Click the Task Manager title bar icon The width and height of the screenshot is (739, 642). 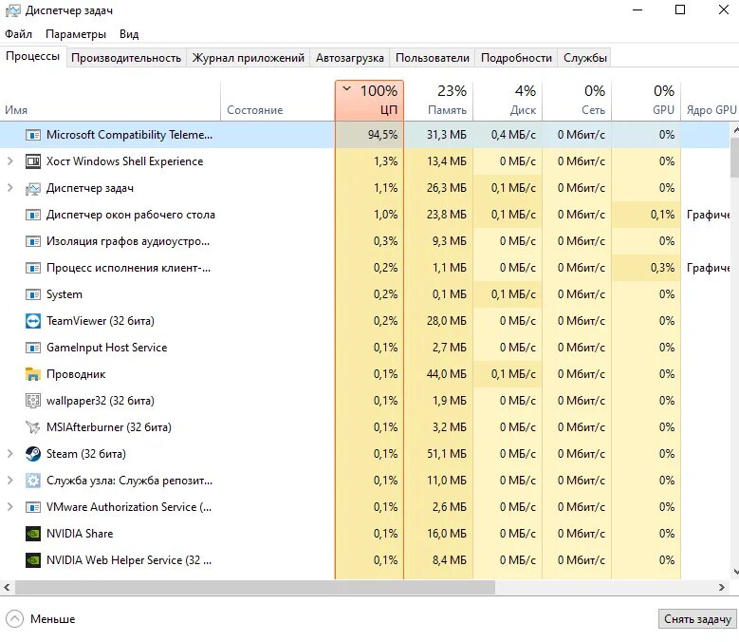click(x=12, y=10)
